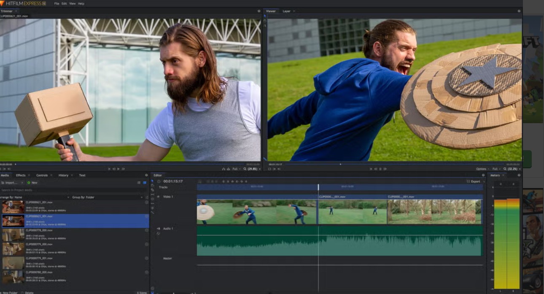Viewport: 544px width, 294px height.
Task: Toggle visibility of the Video 1 track
Action: [158, 196]
